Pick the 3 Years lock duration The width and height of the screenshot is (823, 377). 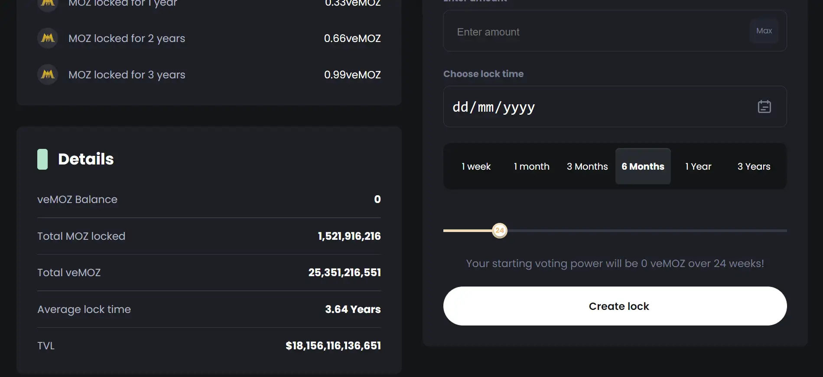(x=754, y=167)
